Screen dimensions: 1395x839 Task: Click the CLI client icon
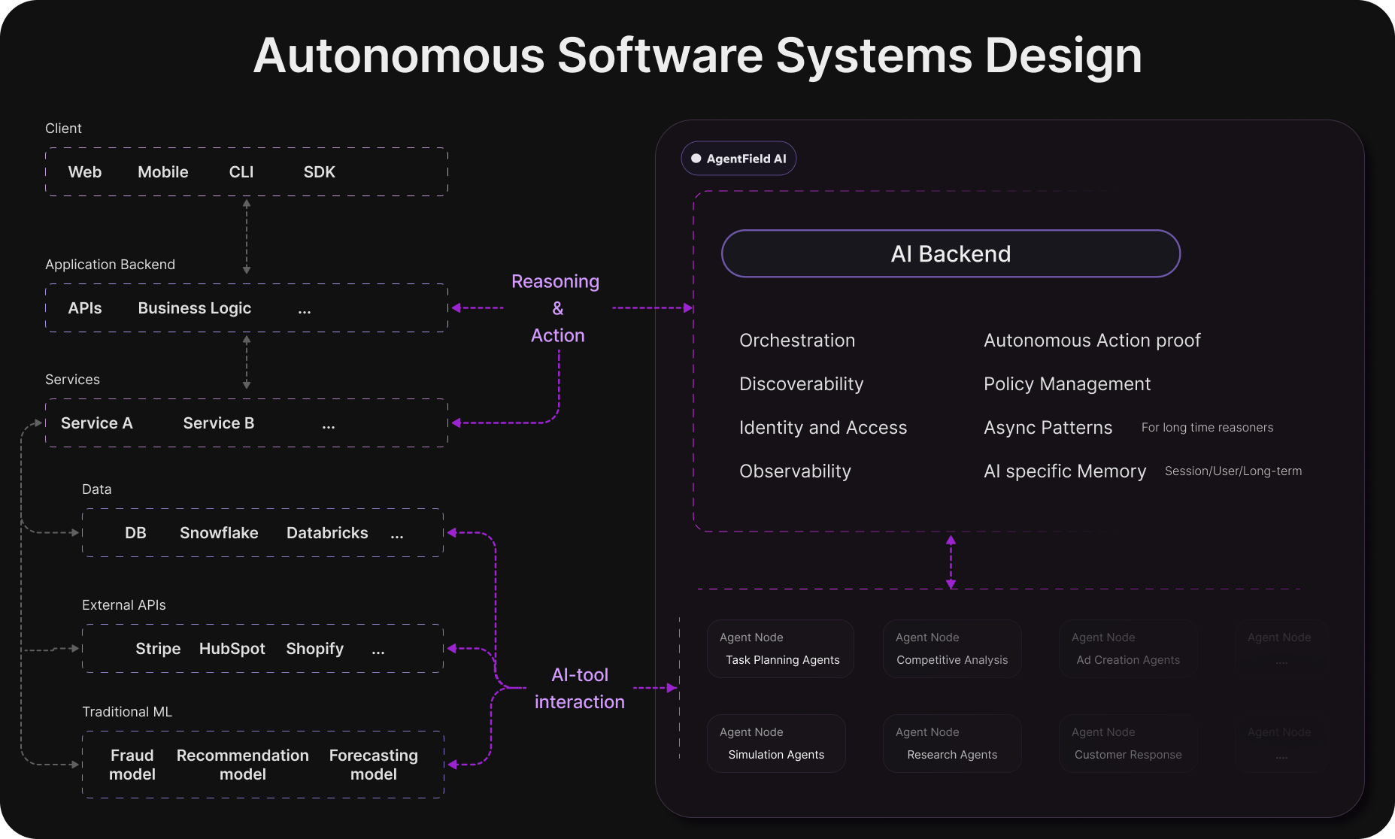coord(241,171)
